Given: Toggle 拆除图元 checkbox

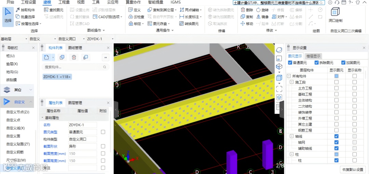Looking at the screenshot, I should [x=316, y=63].
